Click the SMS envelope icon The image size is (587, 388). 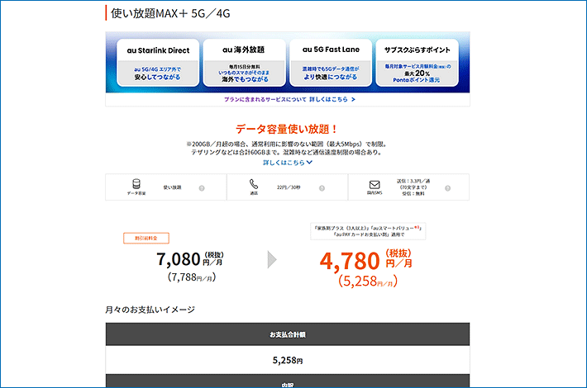click(375, 184)
